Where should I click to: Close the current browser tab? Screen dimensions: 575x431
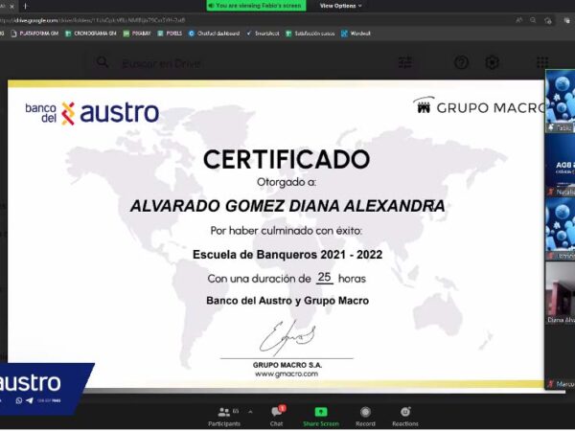coord(12,7)
